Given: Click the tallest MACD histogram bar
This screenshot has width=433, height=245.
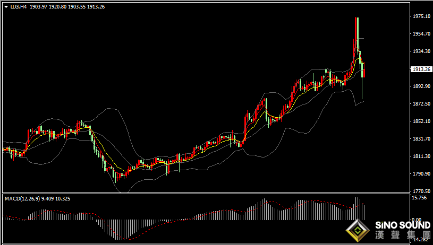Looking at the screenshot, I should pos(356,208).
